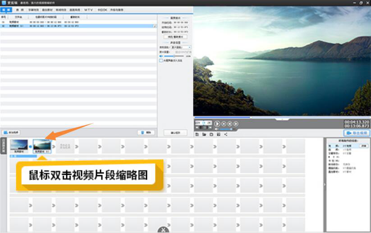
Task: Click the speaker icon beside preview volume slider
Action: click(x=216, y=129)
